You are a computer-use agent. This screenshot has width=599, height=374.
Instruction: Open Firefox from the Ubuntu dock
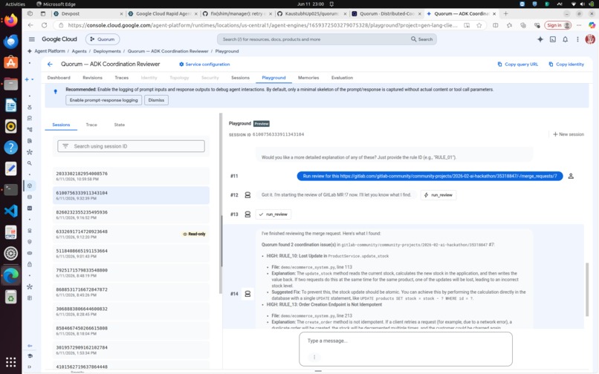[x=10, y=20]
